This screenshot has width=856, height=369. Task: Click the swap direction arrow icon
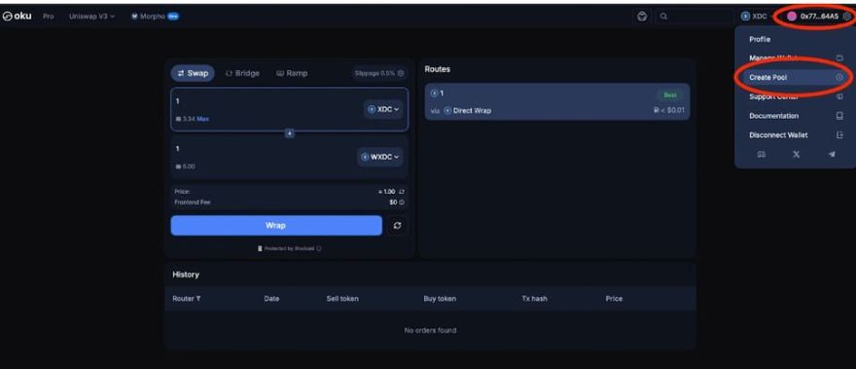pos(290,132)
